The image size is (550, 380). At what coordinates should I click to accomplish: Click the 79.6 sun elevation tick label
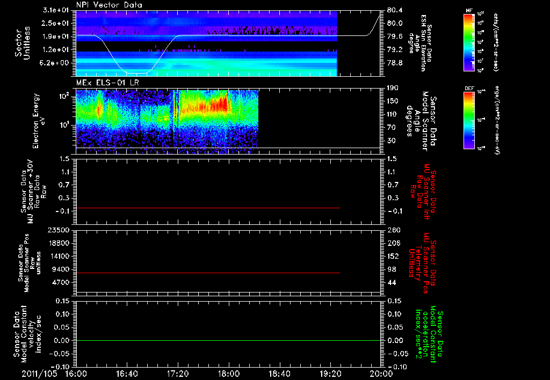(x=395, y=36)
